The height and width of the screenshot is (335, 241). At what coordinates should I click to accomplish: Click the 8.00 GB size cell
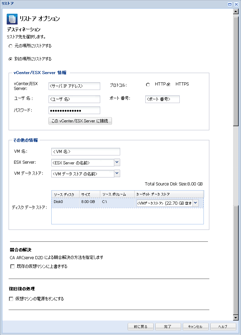(90, 203)
